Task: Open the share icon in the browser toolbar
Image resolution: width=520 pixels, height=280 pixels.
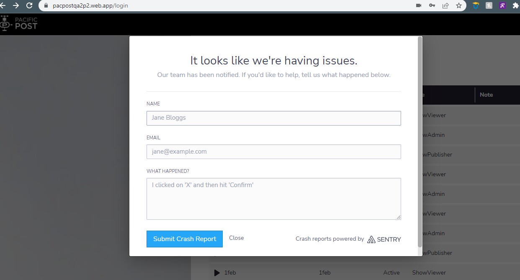Action: pyautogui.click(x=445, y=6)
